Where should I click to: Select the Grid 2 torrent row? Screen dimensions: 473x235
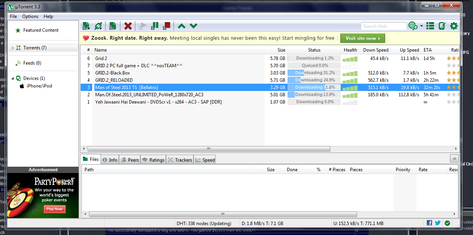270,58
